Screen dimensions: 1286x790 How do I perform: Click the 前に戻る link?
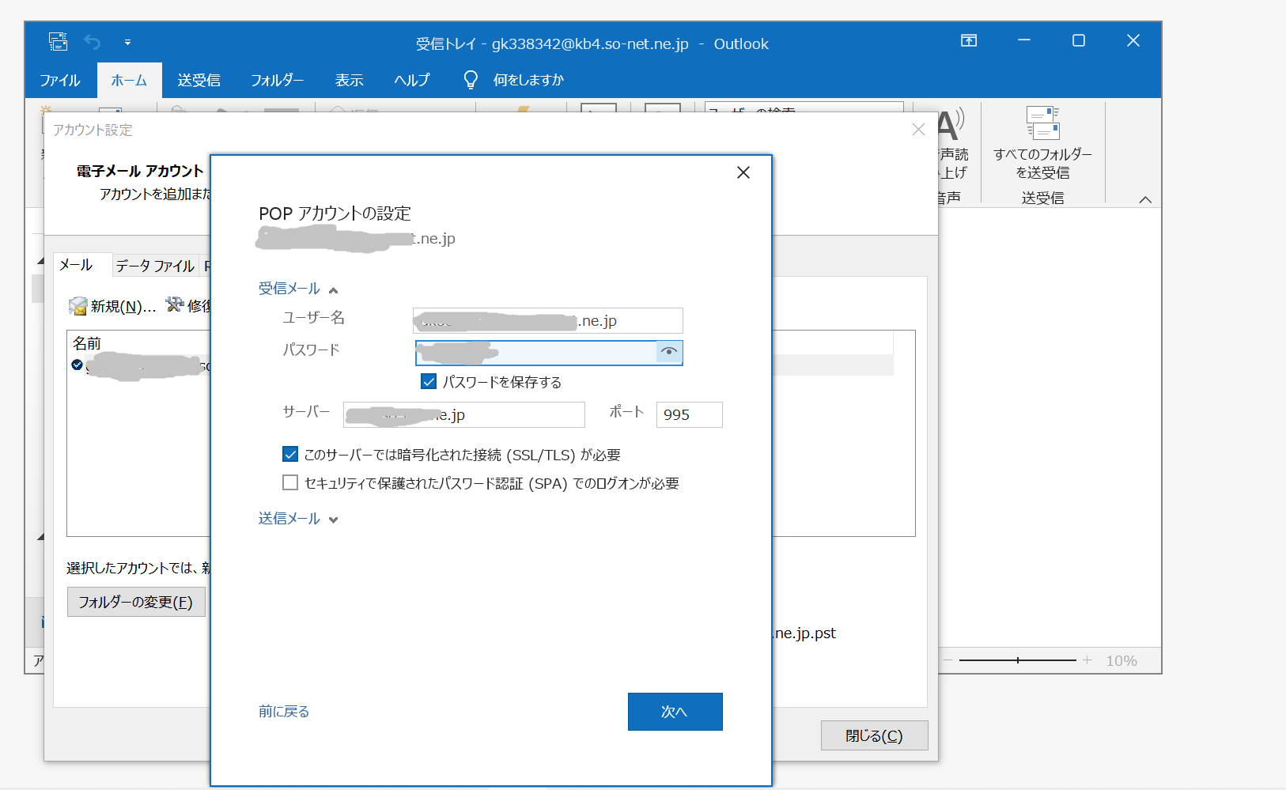284,712
